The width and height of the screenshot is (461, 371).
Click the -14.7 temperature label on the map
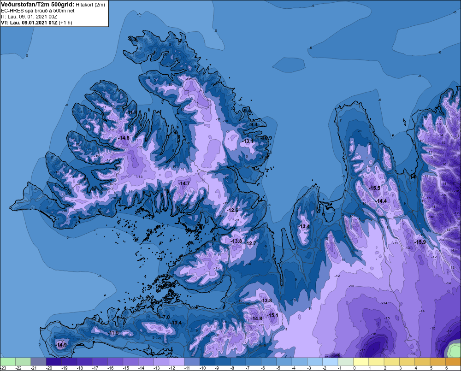[184, 183]
